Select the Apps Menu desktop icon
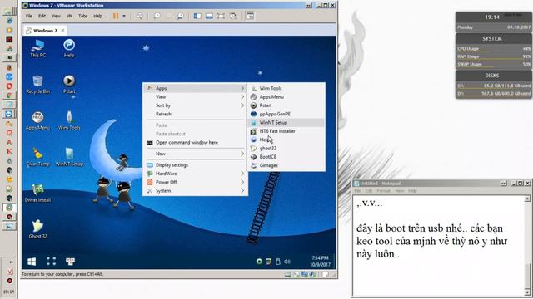Viewport: 533px width, 299px height. [x=37, y=120]
